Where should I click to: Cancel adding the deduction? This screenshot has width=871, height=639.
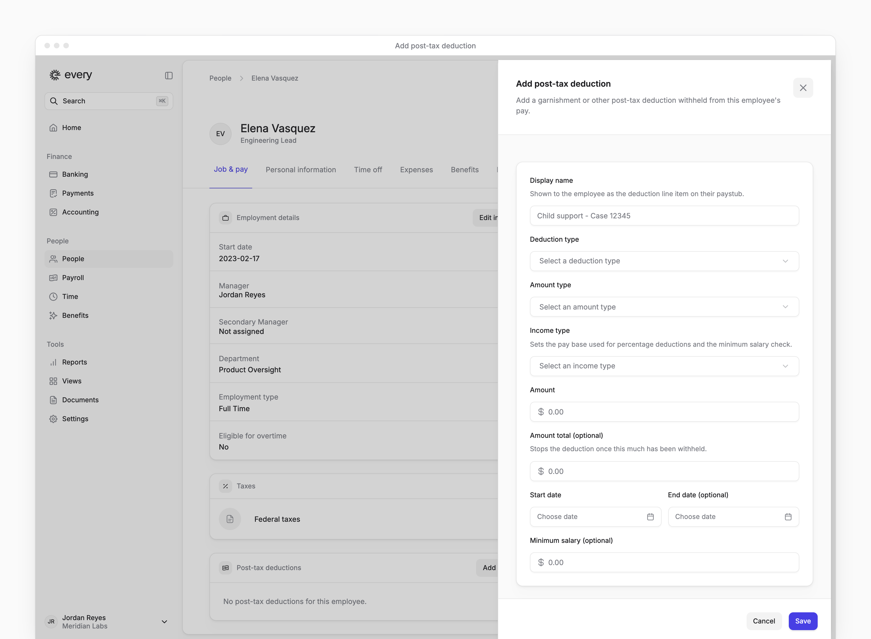(x=764, y=621)
